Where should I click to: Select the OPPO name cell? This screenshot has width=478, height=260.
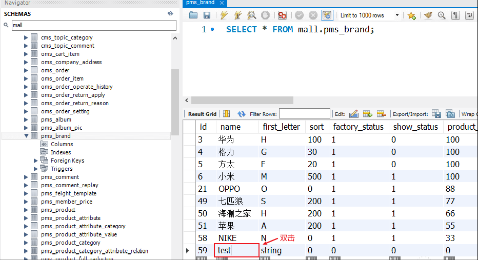(237, 189)
